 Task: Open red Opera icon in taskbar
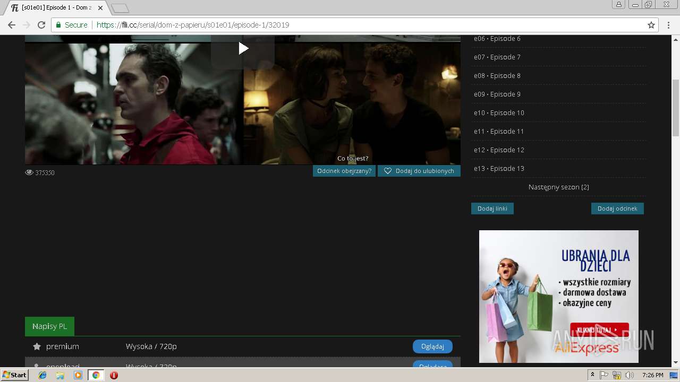point(114,375)
